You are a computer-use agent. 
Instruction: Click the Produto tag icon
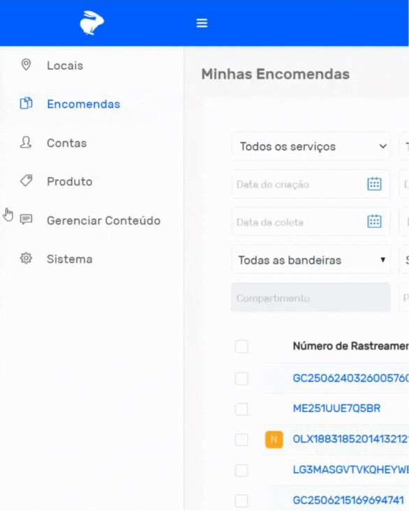coord(26,181)
